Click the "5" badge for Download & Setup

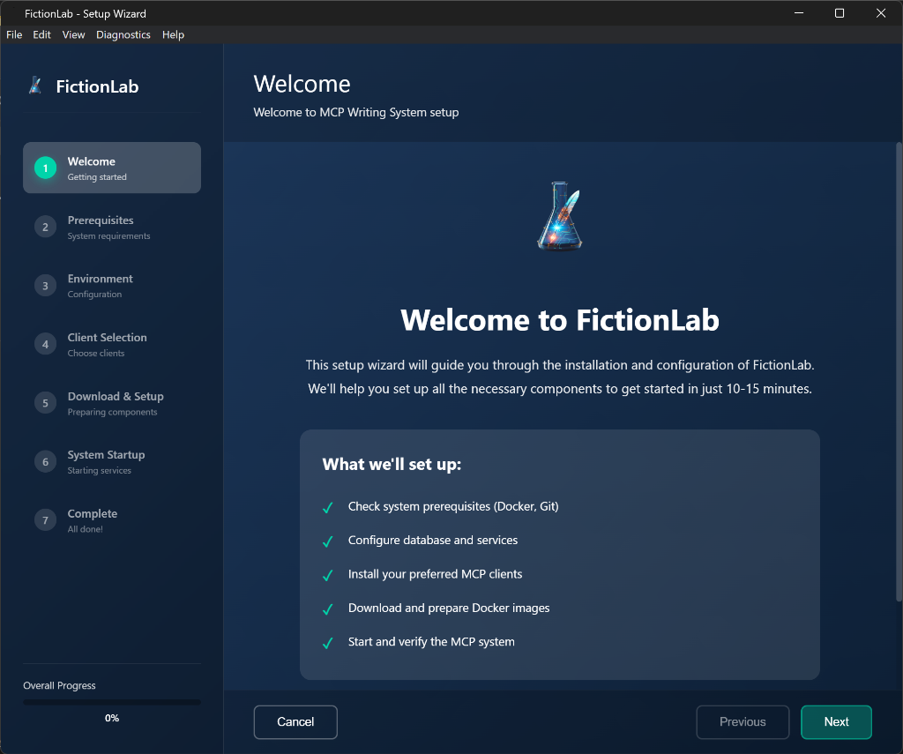[45, 402]
